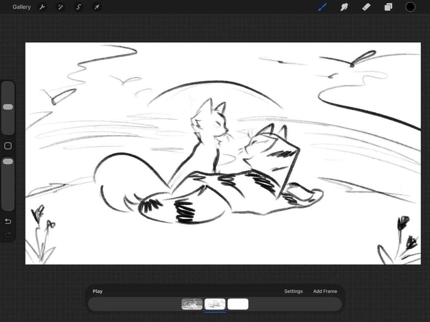
Task: Adjust the brush size slider
Action: pyautogui.click(x=8, y=106)
